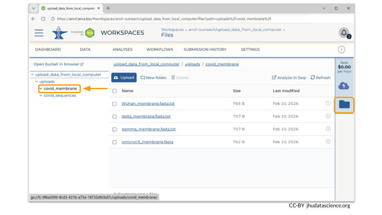Open a new browser tab

108,8
